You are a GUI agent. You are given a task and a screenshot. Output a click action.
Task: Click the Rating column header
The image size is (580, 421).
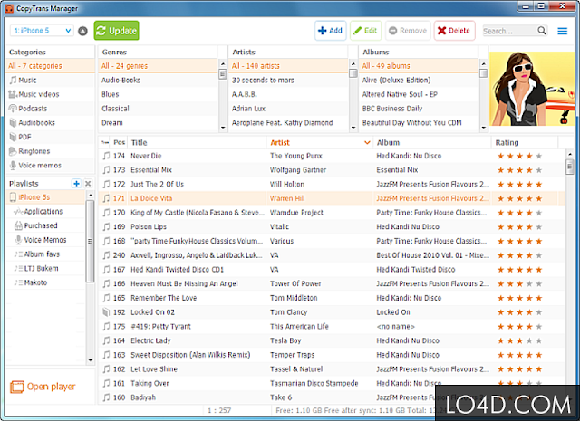point(524,143)
